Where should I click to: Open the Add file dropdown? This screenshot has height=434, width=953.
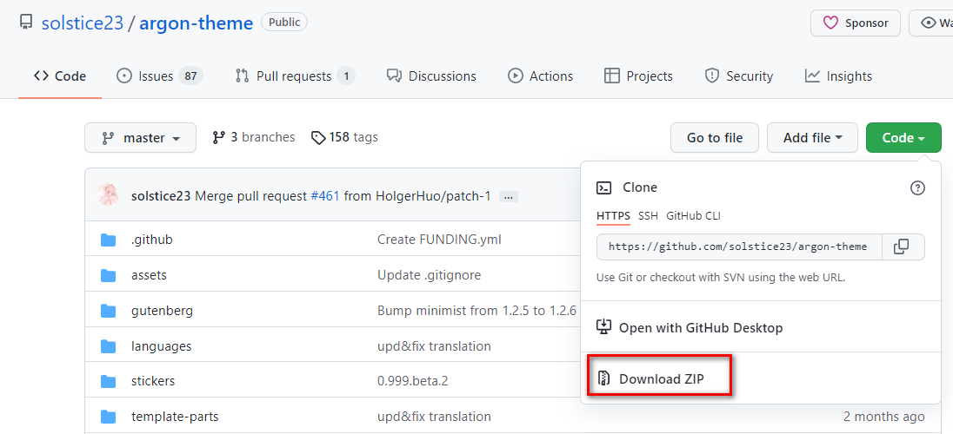pyautogui.click(x=813, y=138)
